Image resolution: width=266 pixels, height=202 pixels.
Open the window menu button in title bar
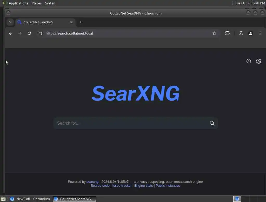pos(8,13)
